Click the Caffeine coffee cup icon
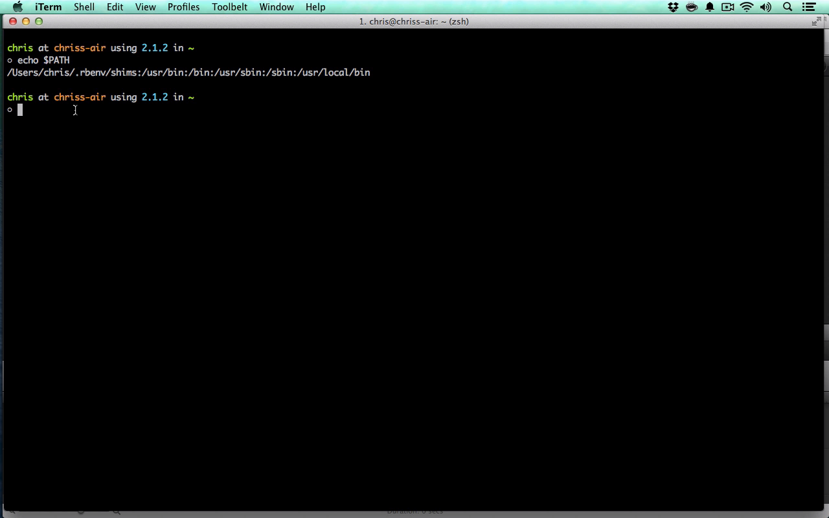 (x=692, y=7)
